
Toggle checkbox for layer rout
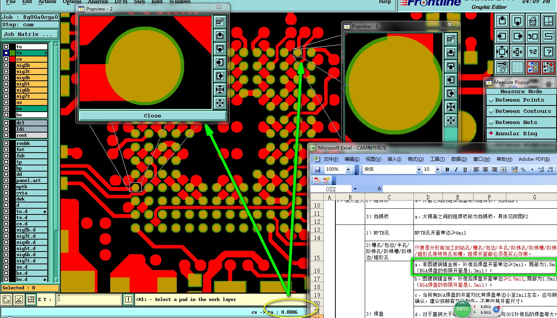point(6,135)
